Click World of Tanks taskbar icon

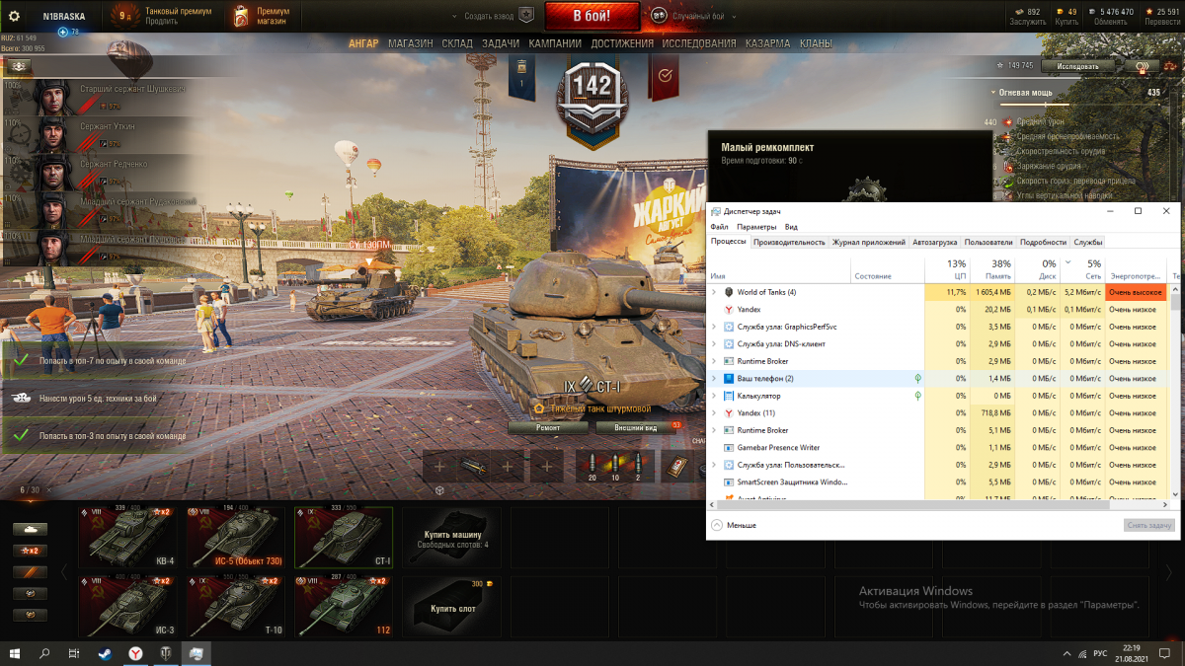(x=166, y=653)
